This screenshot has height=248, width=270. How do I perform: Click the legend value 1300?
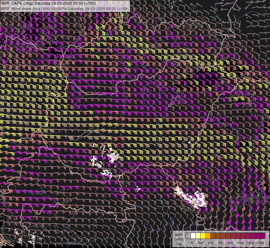[x=250, y=243]
